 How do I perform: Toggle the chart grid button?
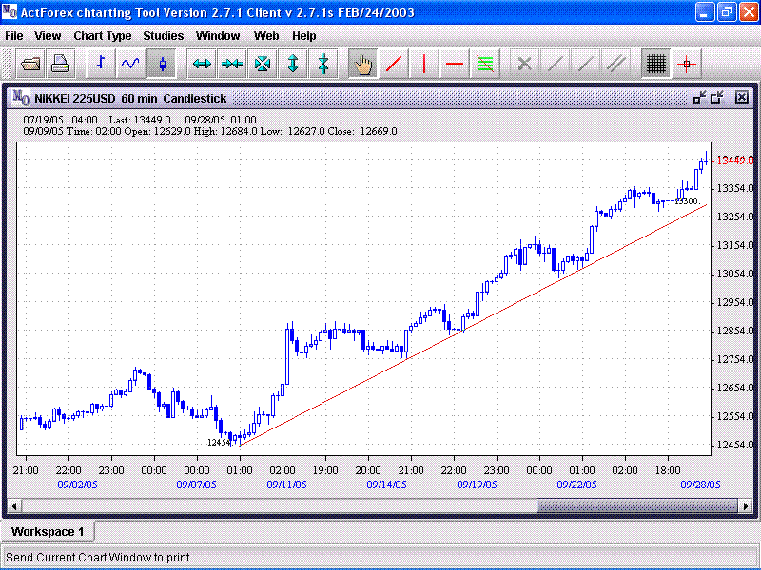[x=654, y=65]
